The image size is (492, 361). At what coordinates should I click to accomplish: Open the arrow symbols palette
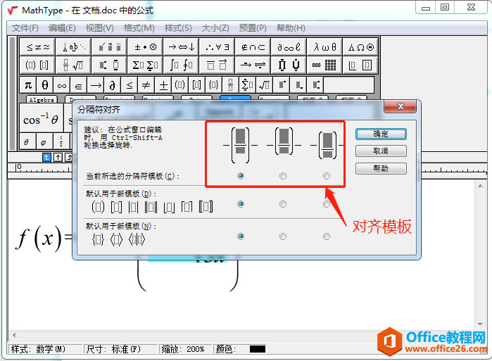tap(181, 47)
